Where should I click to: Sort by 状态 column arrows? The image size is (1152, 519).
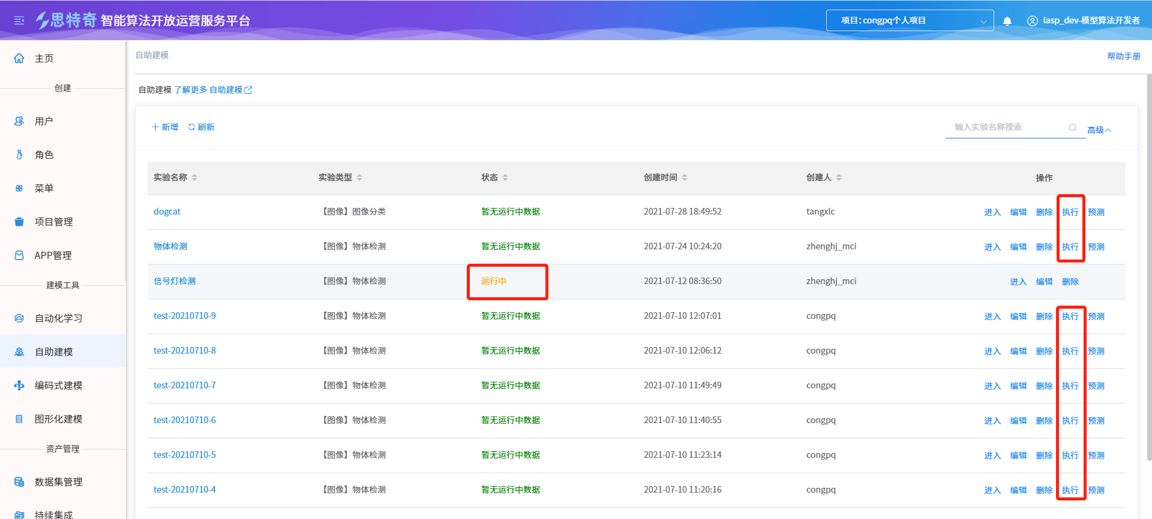click(x=505, y=177)
